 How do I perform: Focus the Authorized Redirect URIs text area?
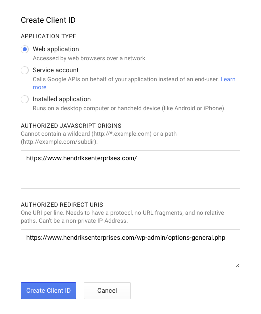point(130,249)
